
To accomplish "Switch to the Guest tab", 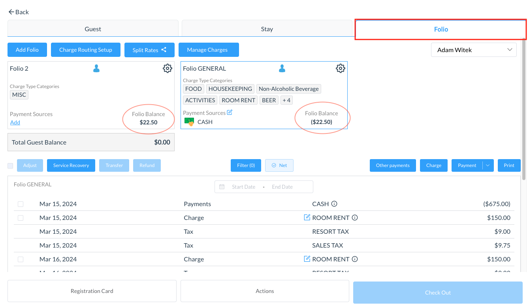I will pos(93,29).
